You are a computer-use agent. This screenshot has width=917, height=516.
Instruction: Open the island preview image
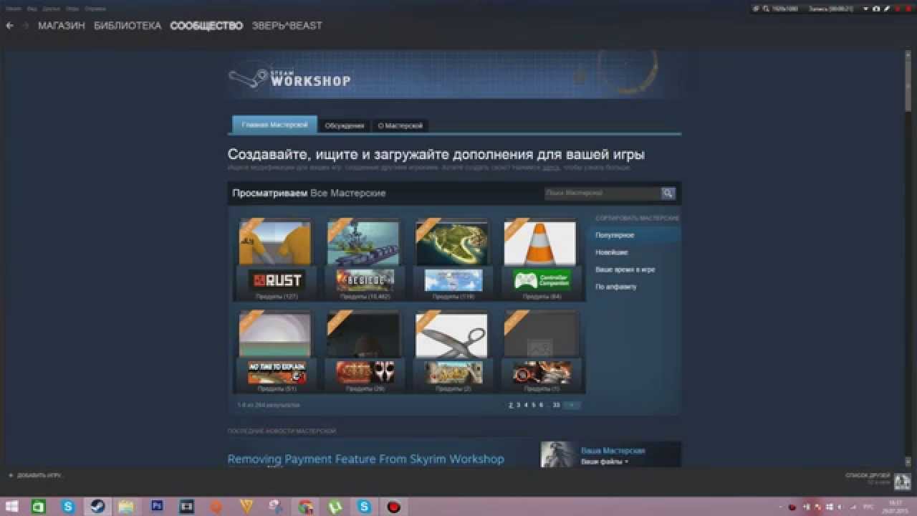pos(452,244)
